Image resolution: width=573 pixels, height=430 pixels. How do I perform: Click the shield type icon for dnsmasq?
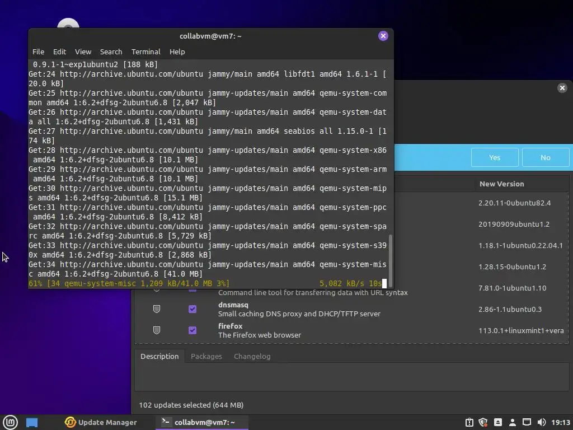pos(157,309)
